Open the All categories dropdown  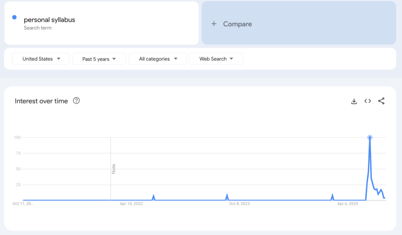point(158,59)
